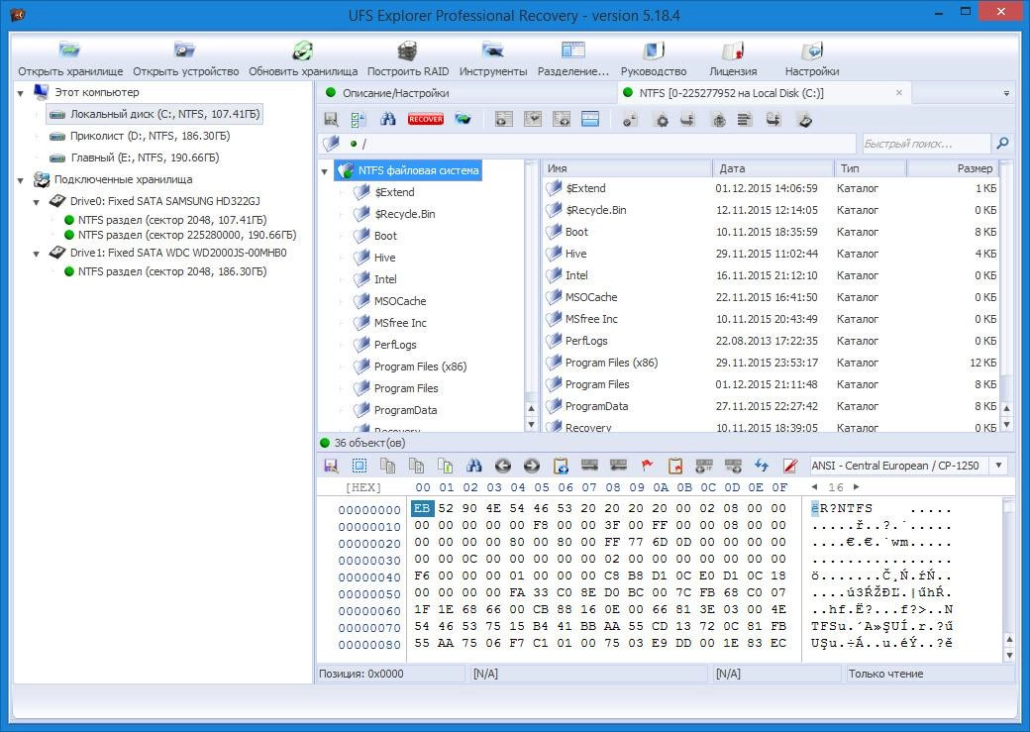Select the PerfLogs row in file list
Image resolution: width=1030 pixels, height=732 pixels.
pyautogui.click(x=770, y=341)
